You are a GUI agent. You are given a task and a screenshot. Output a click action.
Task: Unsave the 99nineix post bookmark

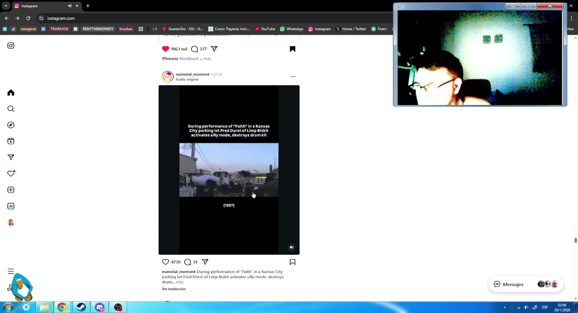(x=293, y=49)
